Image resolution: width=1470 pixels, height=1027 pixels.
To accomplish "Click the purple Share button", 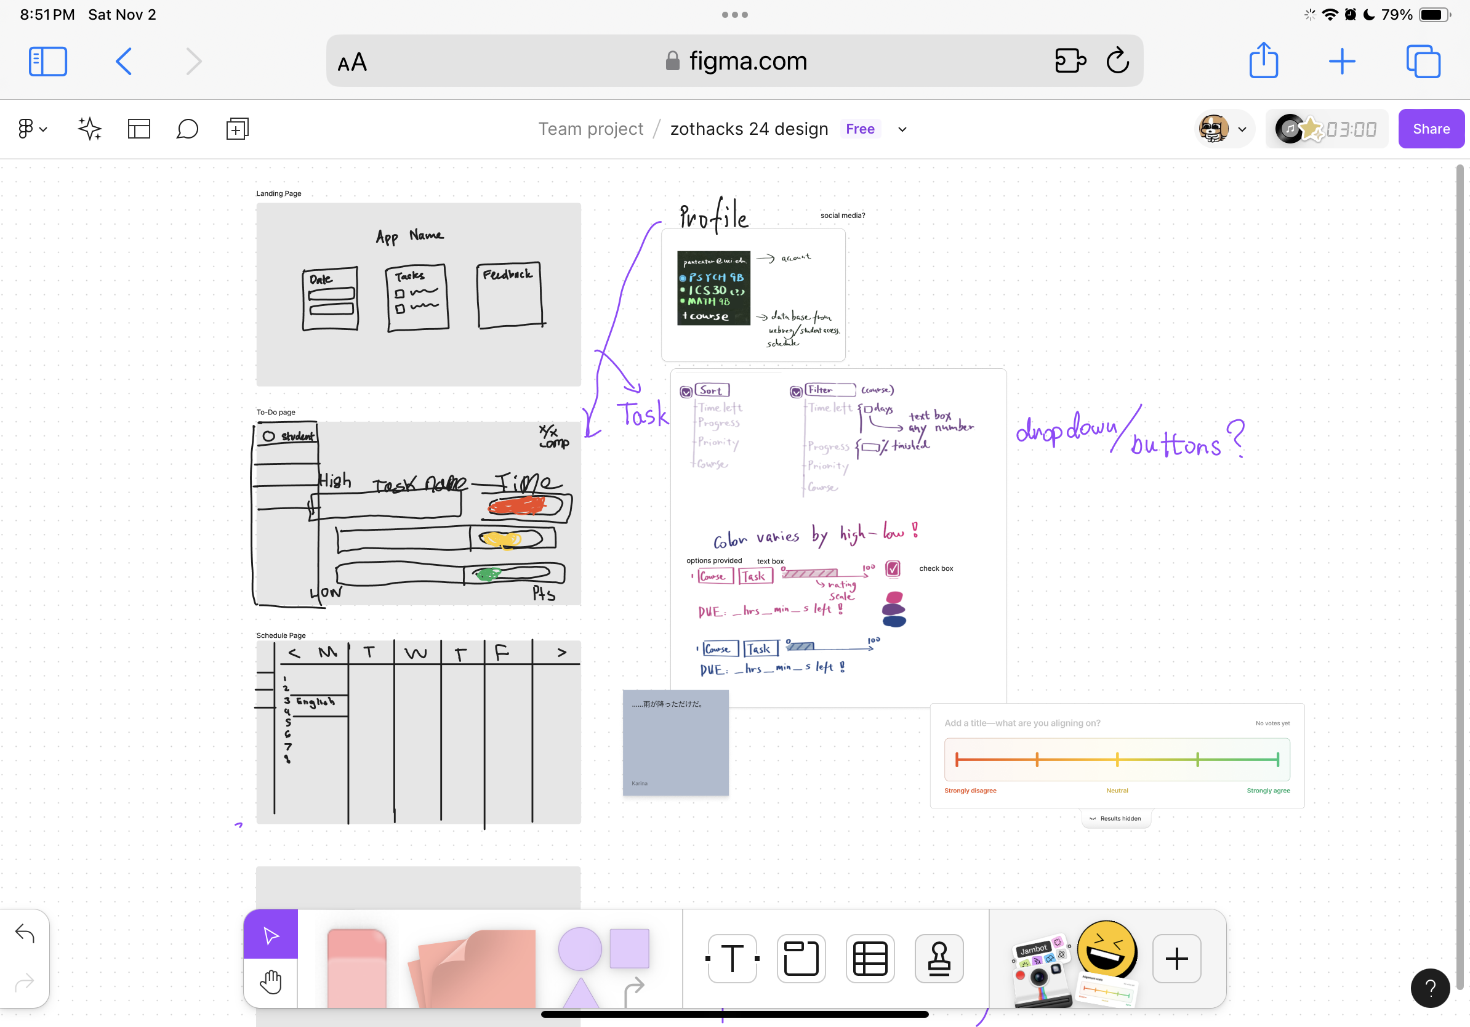I will (1431, 129).
